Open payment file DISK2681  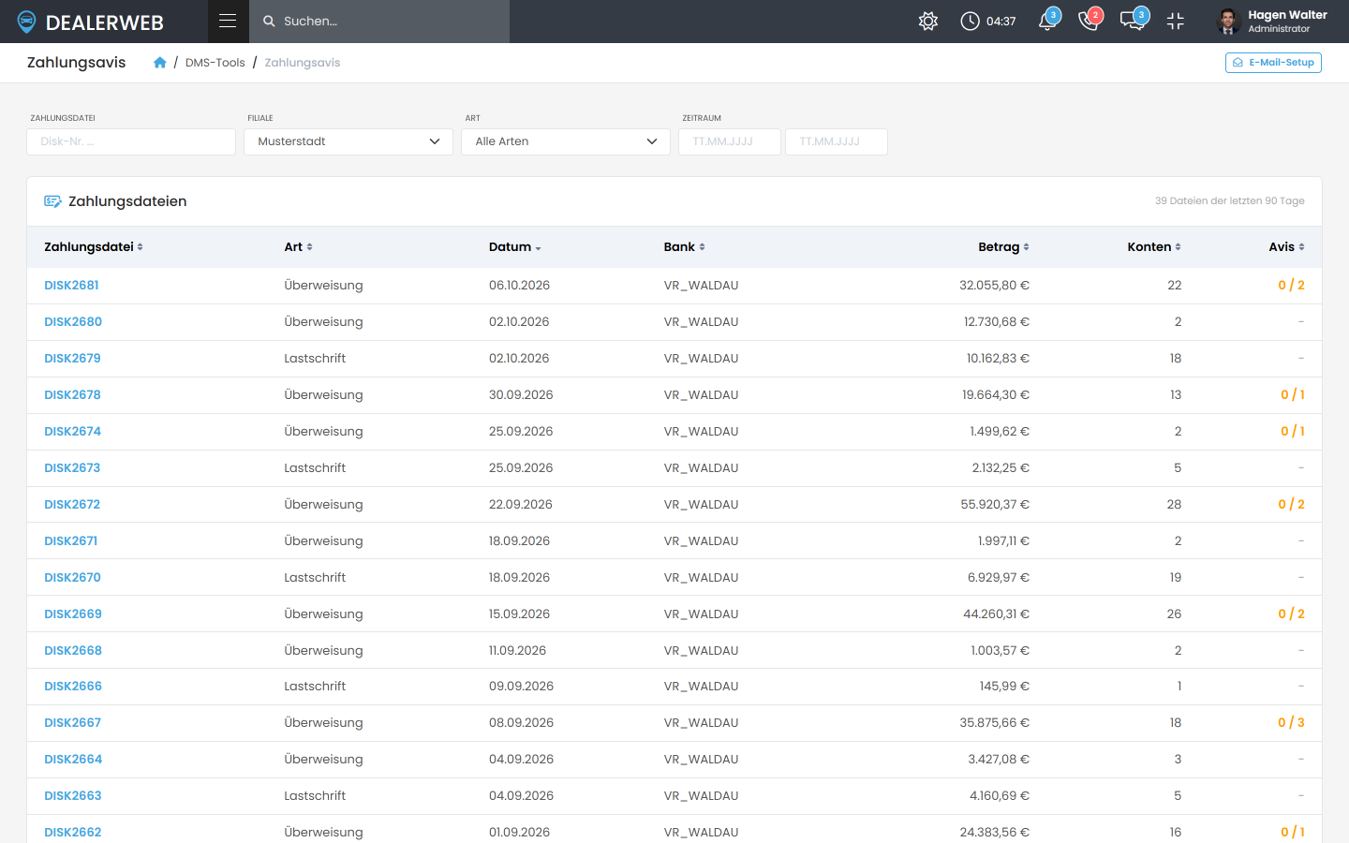(x=71, y=286)
